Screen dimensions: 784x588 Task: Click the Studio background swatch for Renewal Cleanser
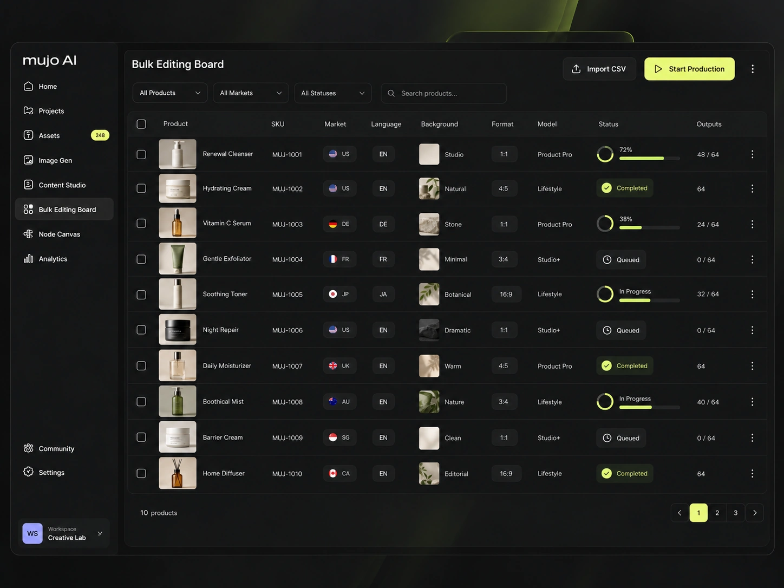click(x=429, y=154)
